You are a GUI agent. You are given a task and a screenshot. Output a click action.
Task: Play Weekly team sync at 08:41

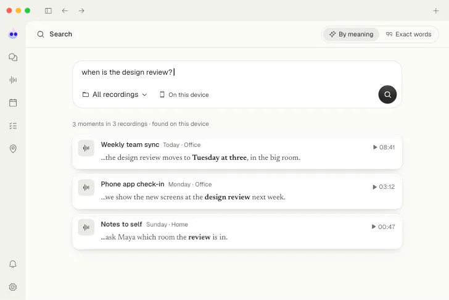coord(384,148)
